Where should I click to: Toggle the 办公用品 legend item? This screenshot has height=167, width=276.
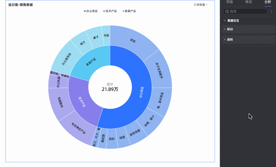91,11
